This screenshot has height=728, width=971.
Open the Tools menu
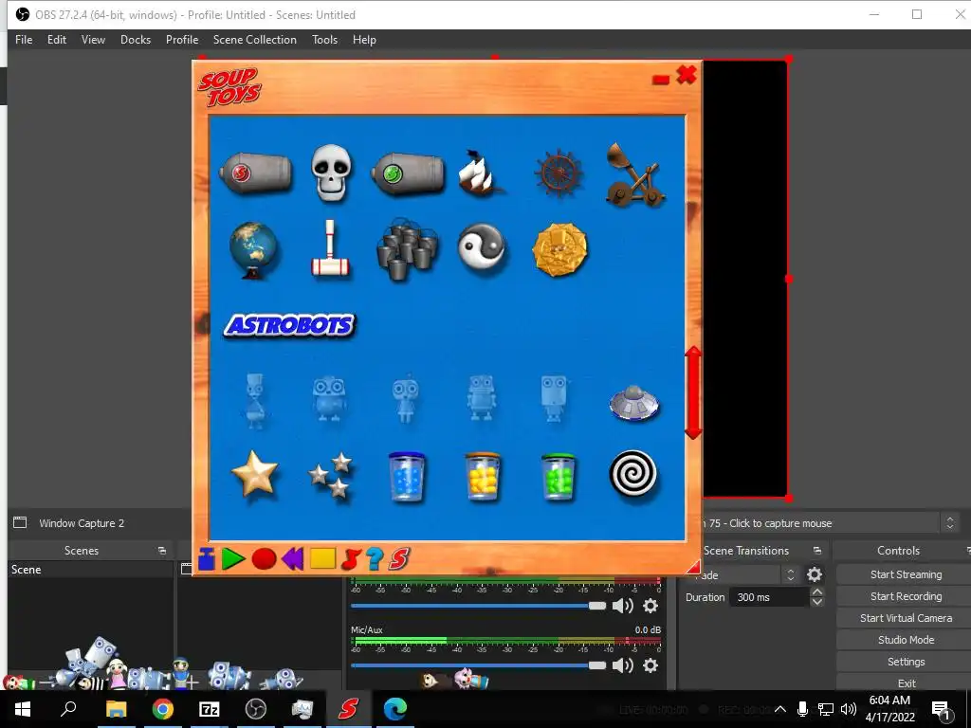tap(324, 40)
